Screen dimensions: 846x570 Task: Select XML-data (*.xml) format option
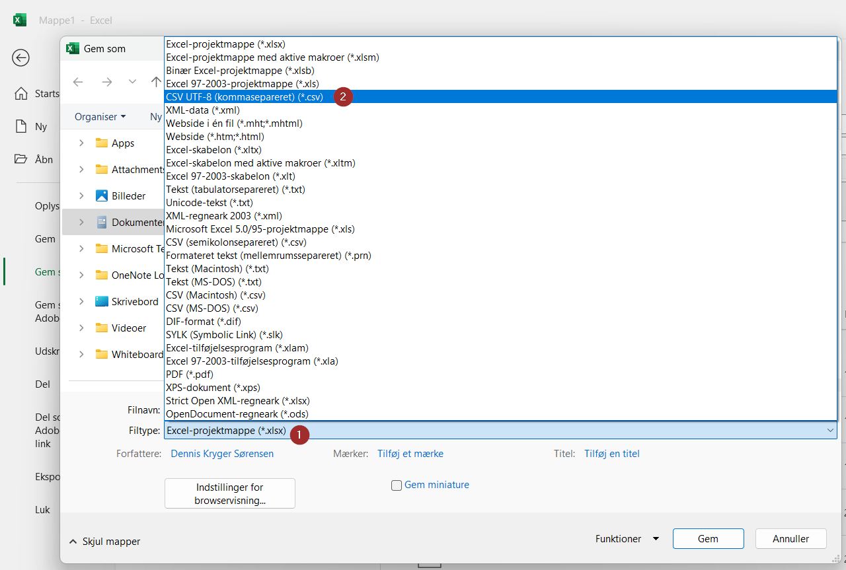pyautogui.click(x=203, y=110)
